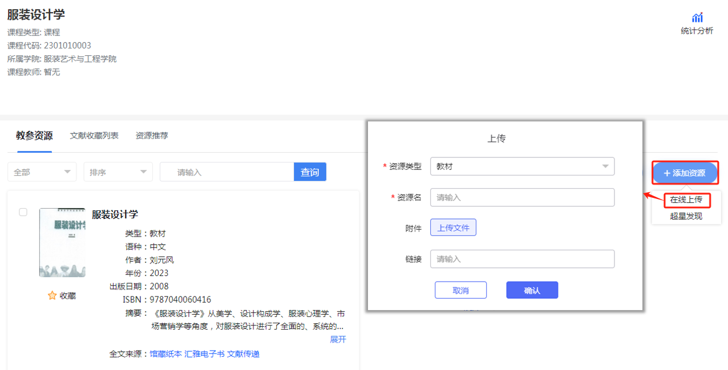Click 上传文件 to upload an attachment
728x370 pixels.
tap(453, 227)
